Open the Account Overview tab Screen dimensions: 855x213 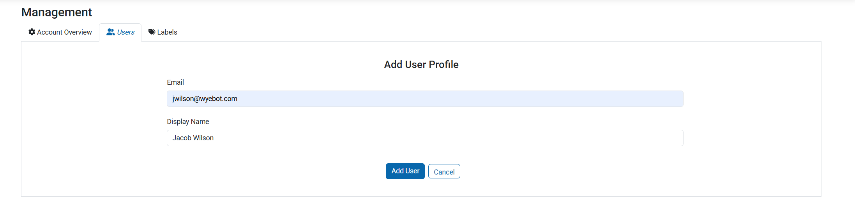pyautogui.click(x=60, y=32)
